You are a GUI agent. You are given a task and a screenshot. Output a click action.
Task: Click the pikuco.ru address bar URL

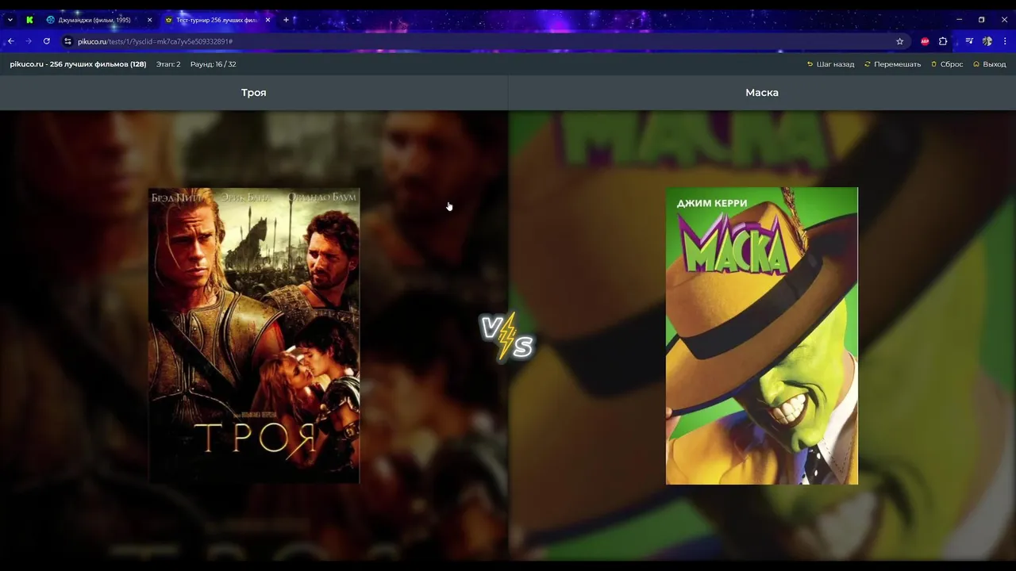coord(155,41)
